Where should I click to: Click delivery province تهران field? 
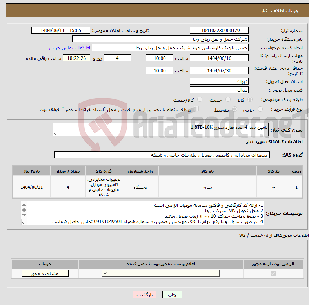coord(219,81)
